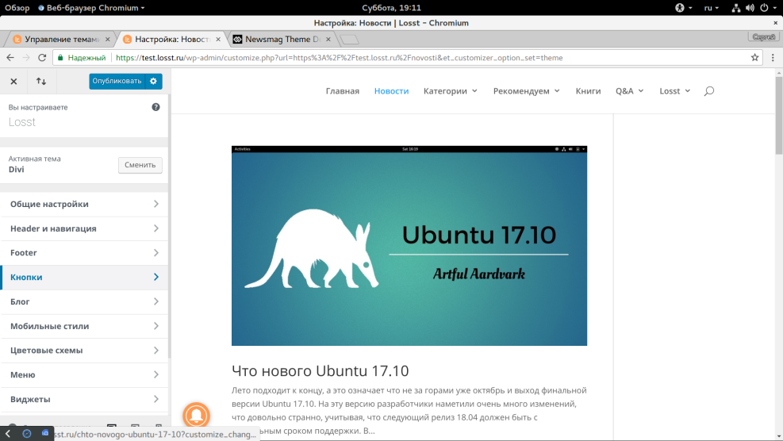The width and height of the screenshot is (783, 441).
Task: Click the help question mark icon
Action: tap(155, 107)
